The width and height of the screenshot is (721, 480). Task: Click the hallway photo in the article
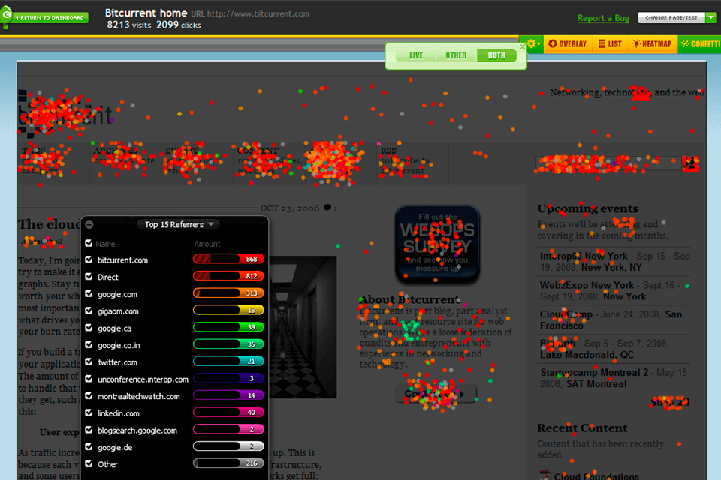303,326
